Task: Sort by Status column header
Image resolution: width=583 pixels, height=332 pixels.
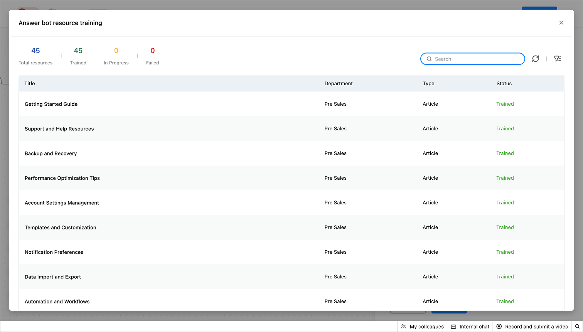Action: [504, 84]
